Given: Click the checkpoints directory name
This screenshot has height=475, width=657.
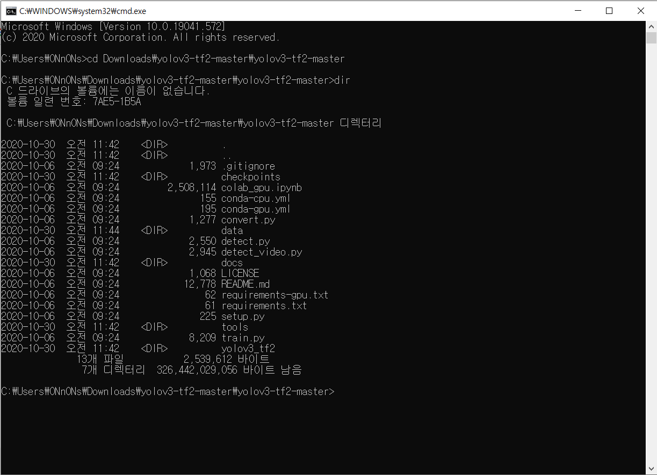Looking at the screenshot, I should (x=251, y=177).
